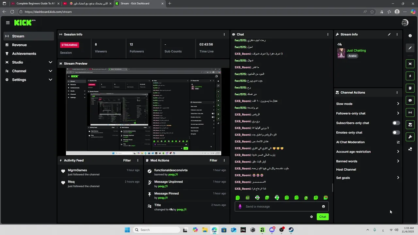Toggle Subscribers-only chat switch
418x235 pixels.
pos(396,123)
